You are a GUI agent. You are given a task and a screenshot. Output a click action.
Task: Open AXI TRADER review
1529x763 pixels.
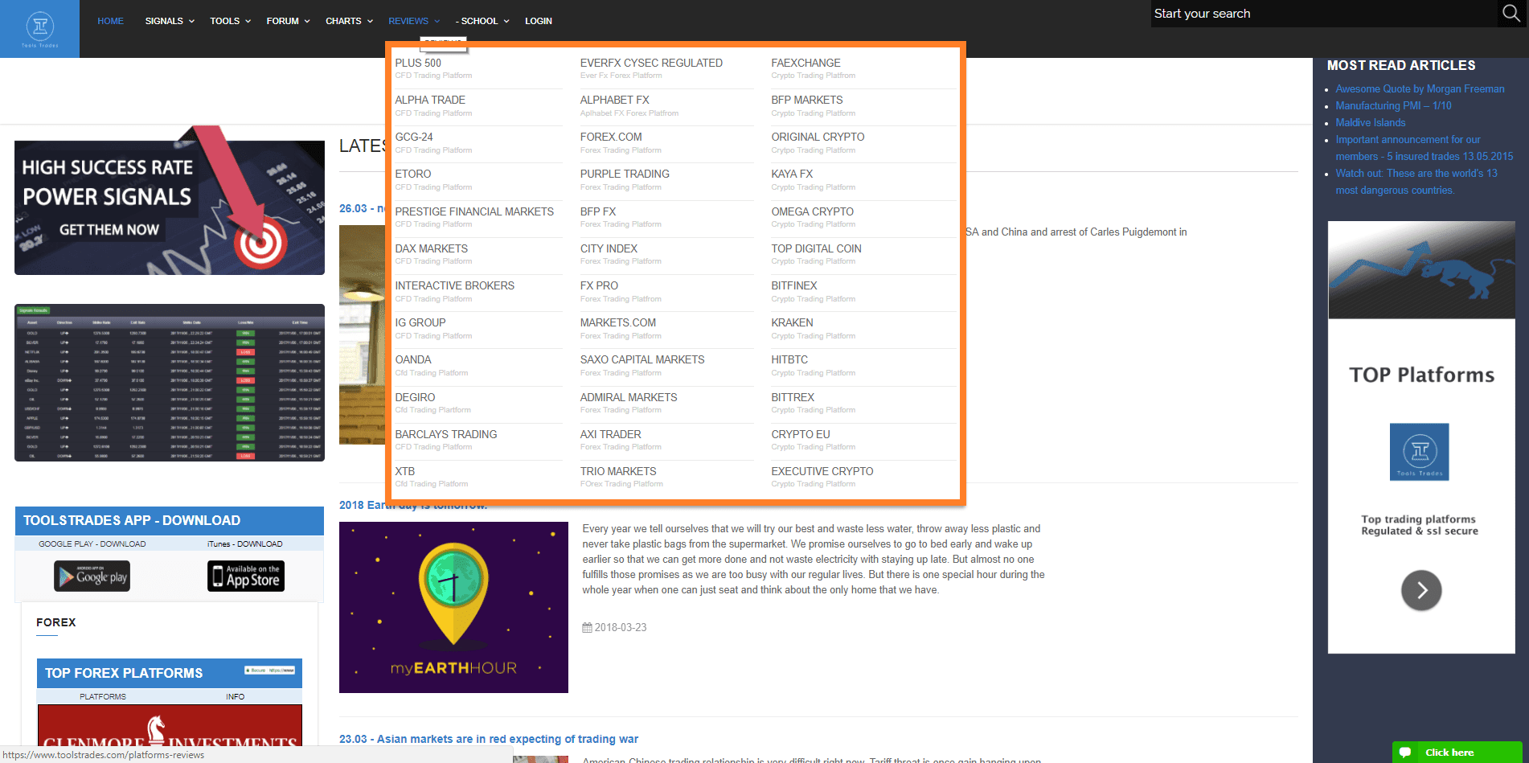click(611, 434)
